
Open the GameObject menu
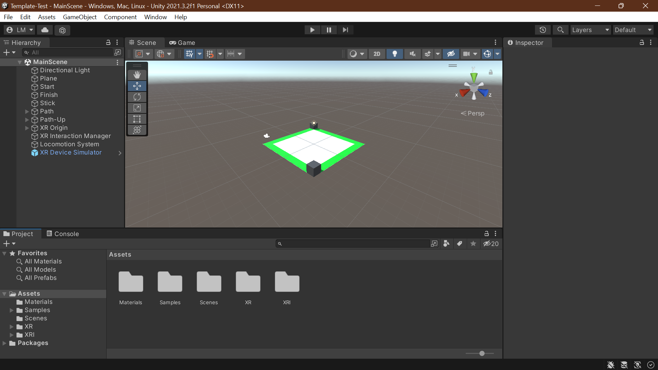click(80, 17)
